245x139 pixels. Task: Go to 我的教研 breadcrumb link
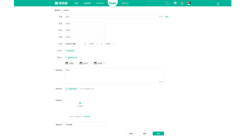pos(57,10)
